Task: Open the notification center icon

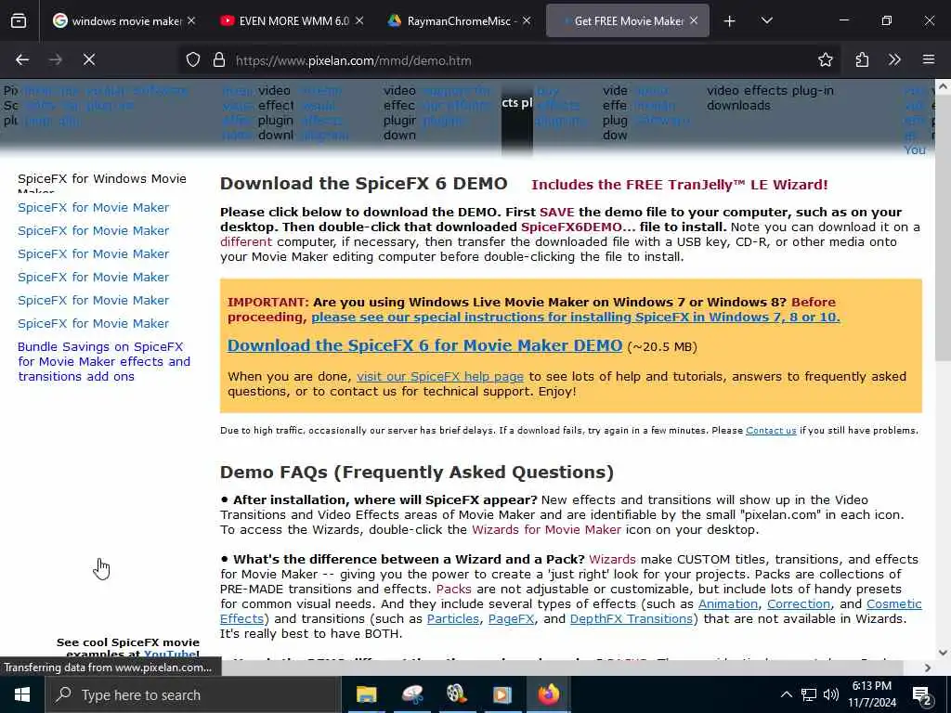Action: click(x=922, y=695)
